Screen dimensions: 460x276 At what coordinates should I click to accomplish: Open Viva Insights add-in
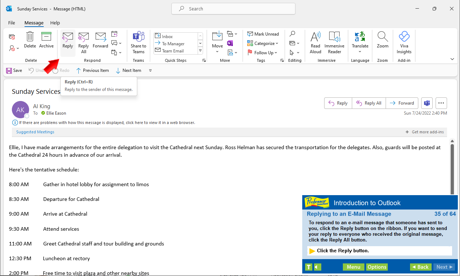tap(404, 42)
